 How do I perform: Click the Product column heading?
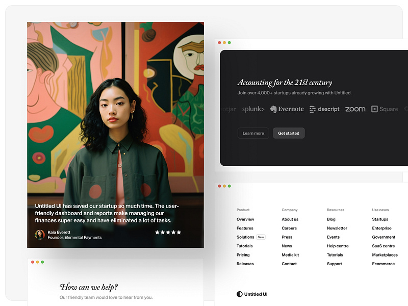(x=243, y=210)
